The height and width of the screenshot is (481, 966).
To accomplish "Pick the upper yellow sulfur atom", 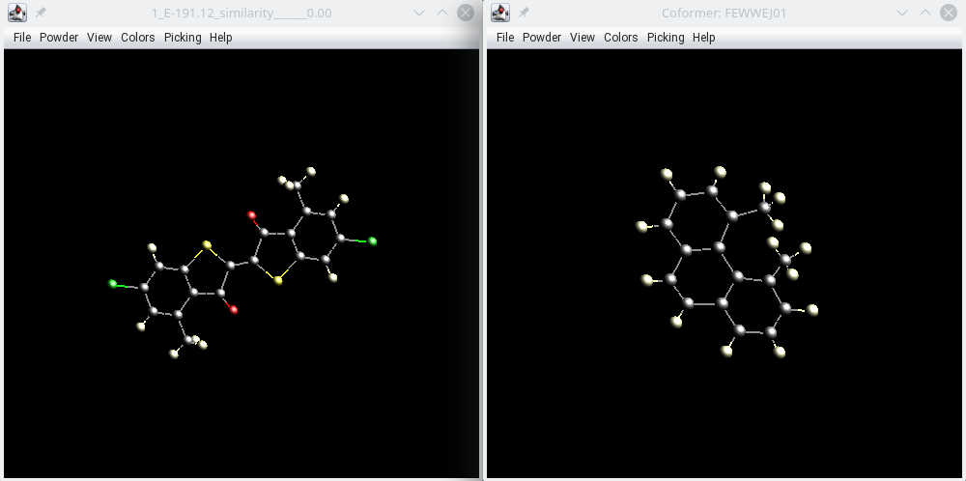I will pyautogui.click(x=208, y=245).
